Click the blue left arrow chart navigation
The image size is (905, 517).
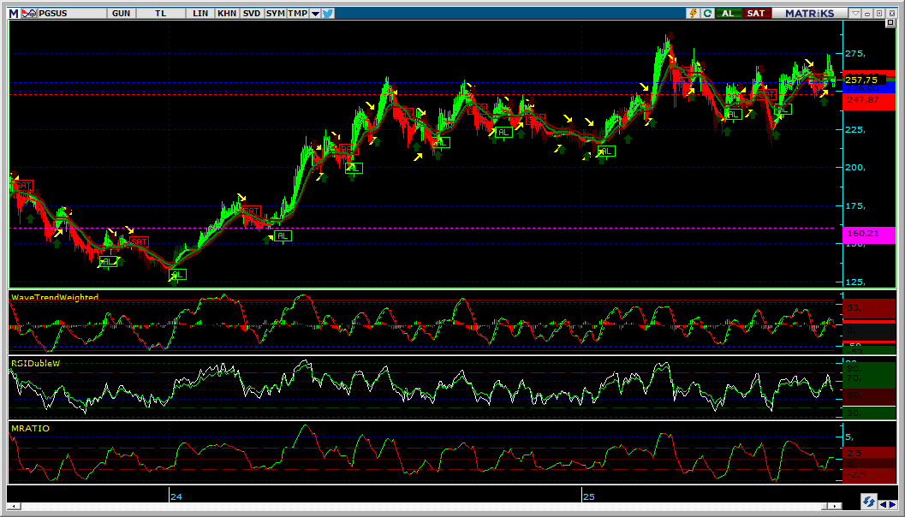(x=883, y=504)
